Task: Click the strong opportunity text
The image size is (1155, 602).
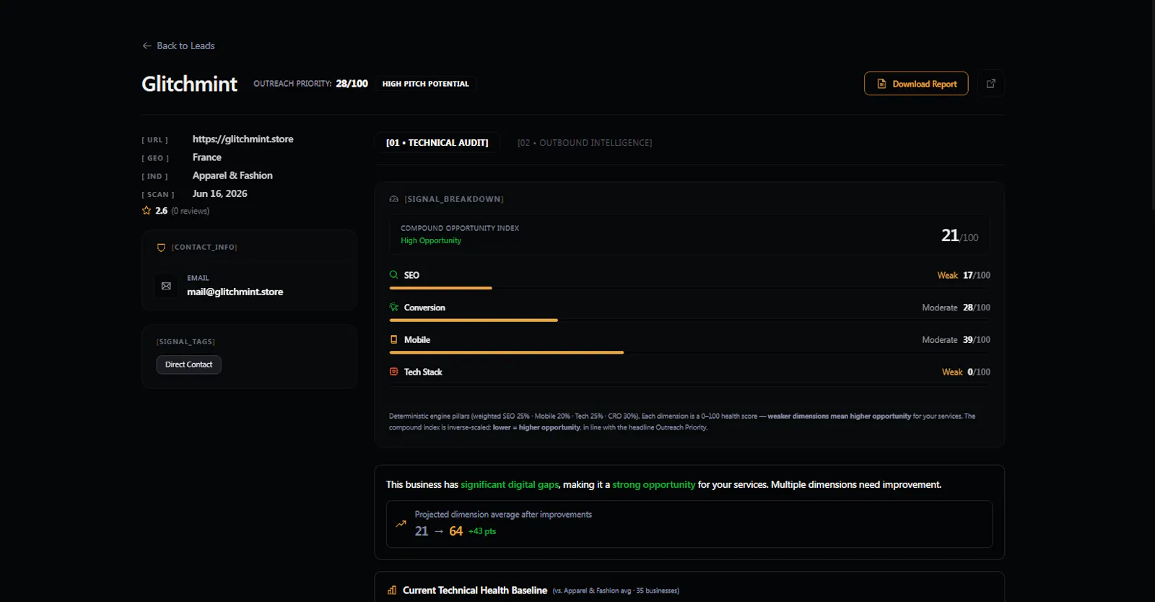Action: (653, 484)
